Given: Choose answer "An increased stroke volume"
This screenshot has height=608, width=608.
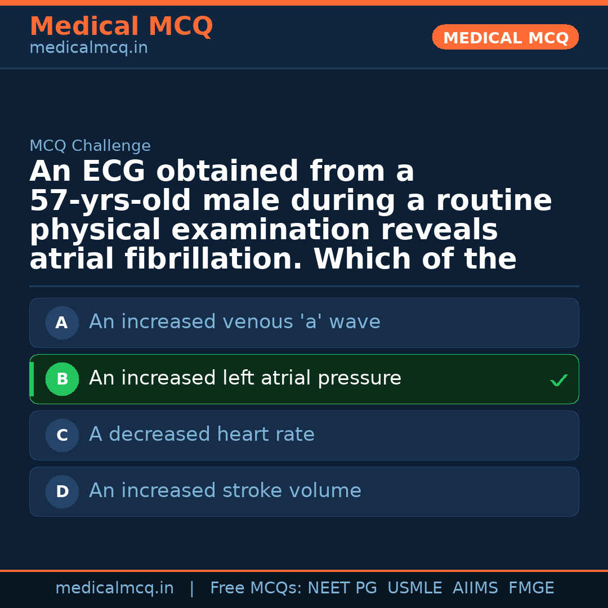Looking at the screenshot, I should coord(225,491).
